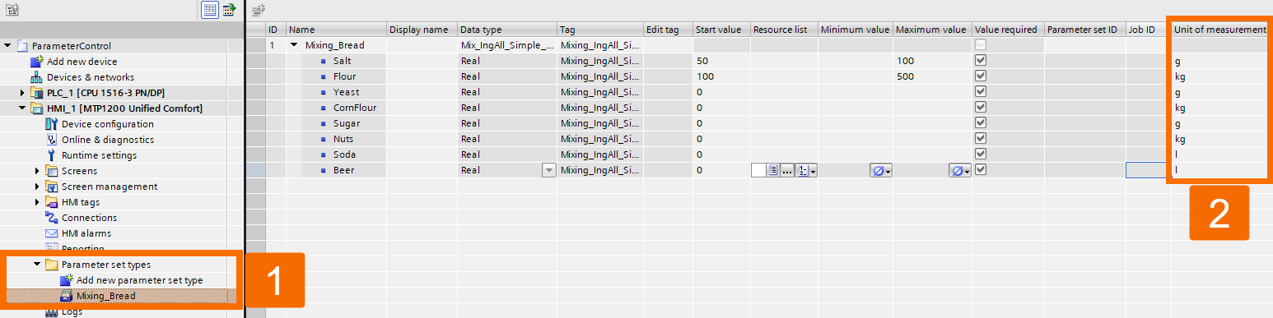Click the Start value column header
Viewport: 1273px width, 318px height.
721,30
